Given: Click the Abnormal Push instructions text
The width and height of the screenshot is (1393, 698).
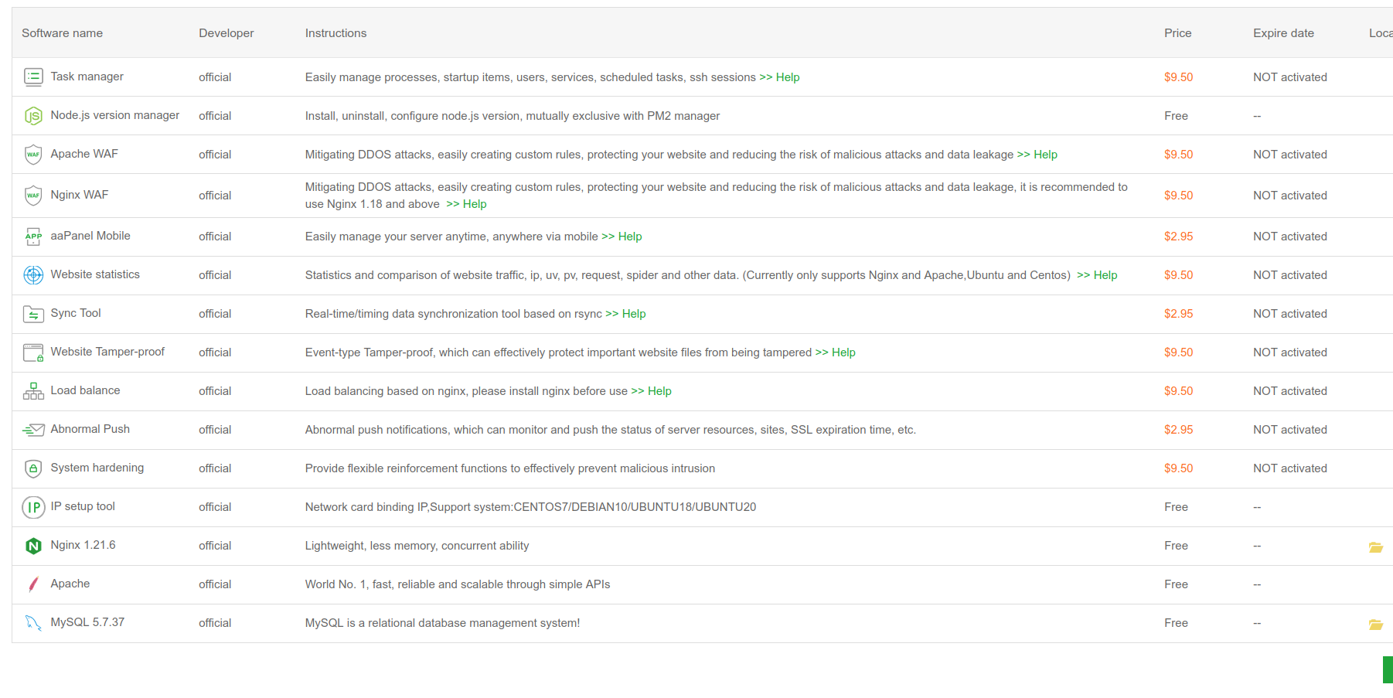Looking at the screenshot, I should pyautogui.click(x=610, y=430).
